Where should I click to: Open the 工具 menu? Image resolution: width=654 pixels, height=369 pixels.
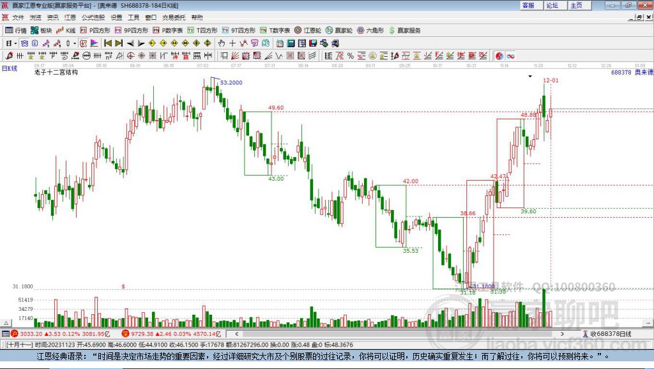coord(133,17)
